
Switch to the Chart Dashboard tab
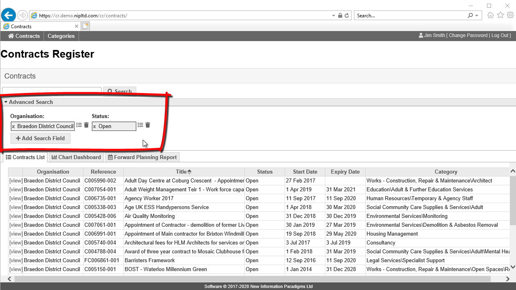76,157
